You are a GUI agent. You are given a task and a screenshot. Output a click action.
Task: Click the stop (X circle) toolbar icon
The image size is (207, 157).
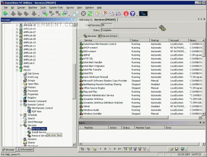coord(83,13)
